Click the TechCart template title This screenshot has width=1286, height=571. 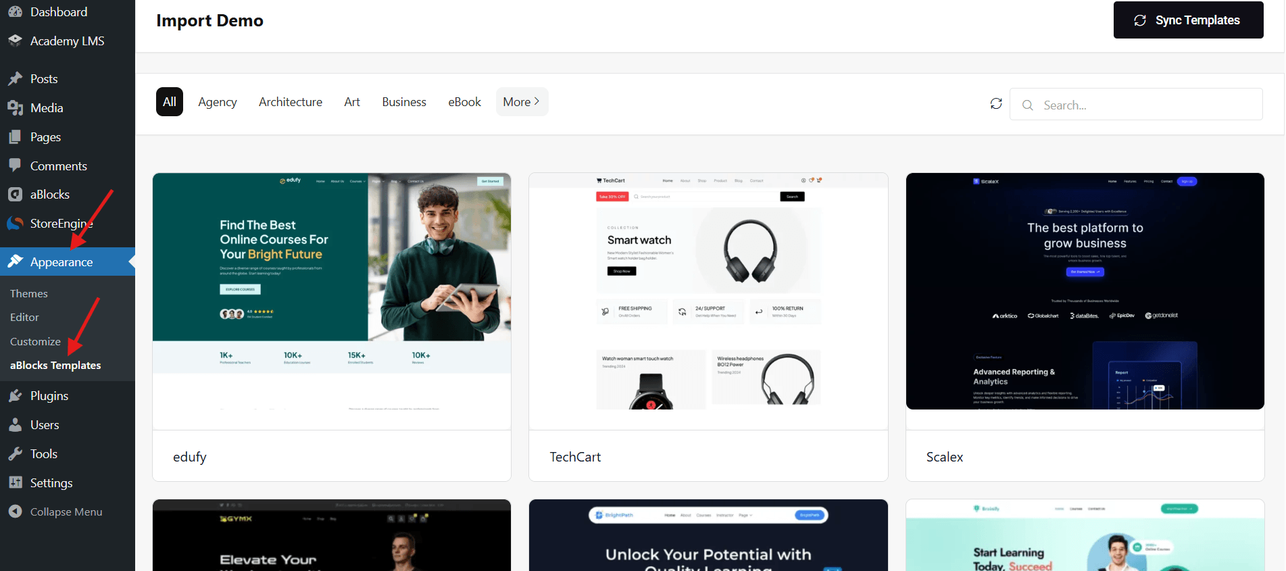[x=575, y=457]
